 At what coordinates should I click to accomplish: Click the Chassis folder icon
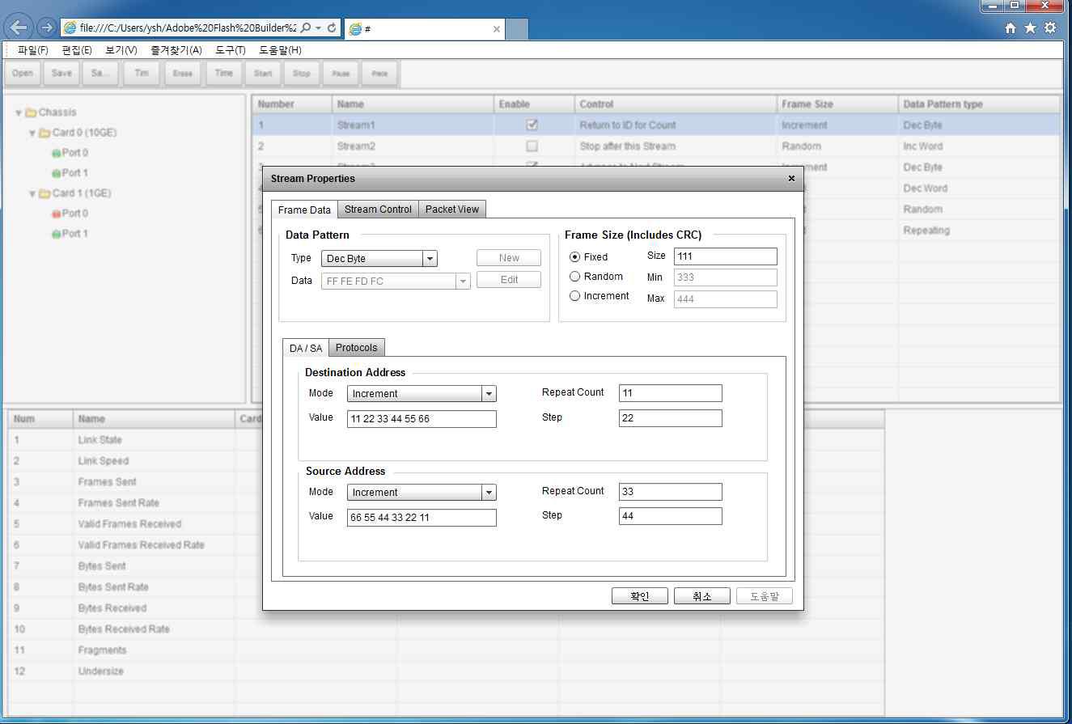[x=31, y=112]
